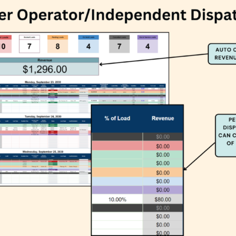Click the teal Revenue header above $1,296.00

45,60
